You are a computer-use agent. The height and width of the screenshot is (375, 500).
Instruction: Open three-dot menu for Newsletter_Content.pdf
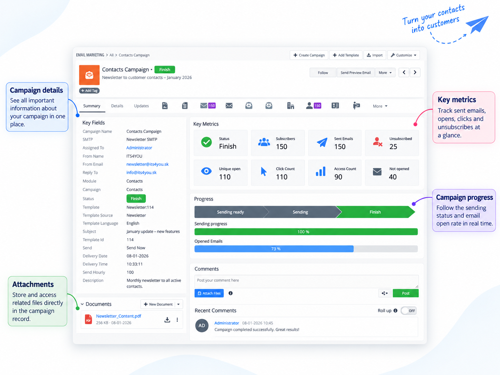point(177,320)
